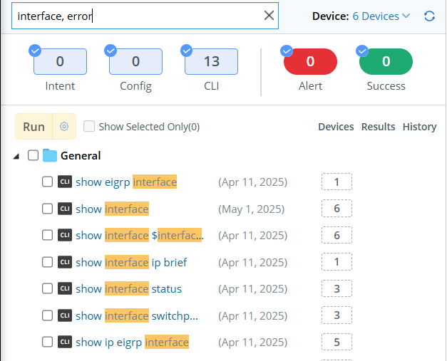Click CLI icon beside show eigrp interface
This screenshot has height=361, width=447.
click(x=65, y=182)
